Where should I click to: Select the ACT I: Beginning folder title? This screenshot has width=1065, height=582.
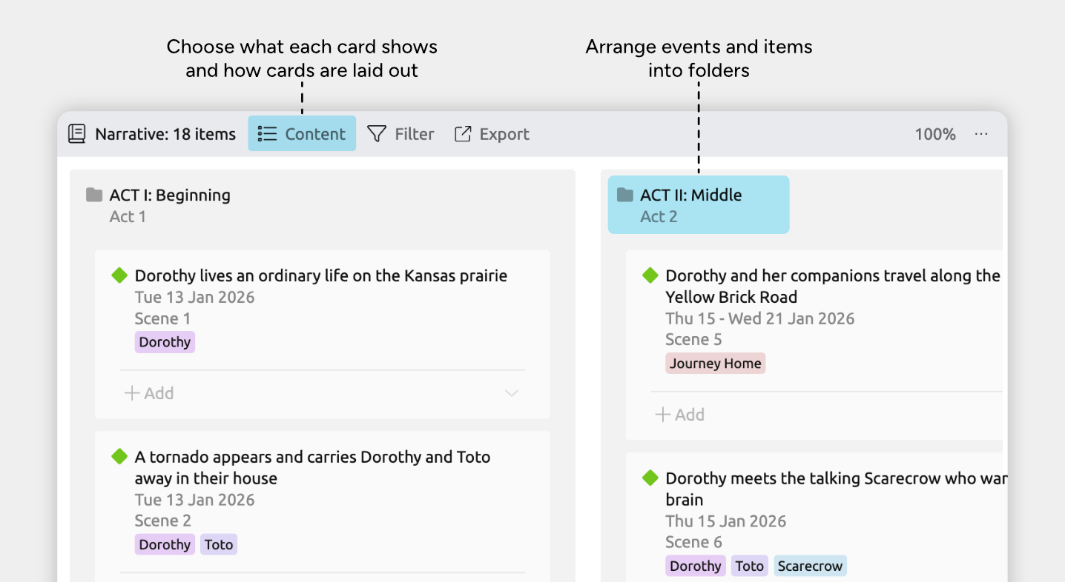(170, 195)
